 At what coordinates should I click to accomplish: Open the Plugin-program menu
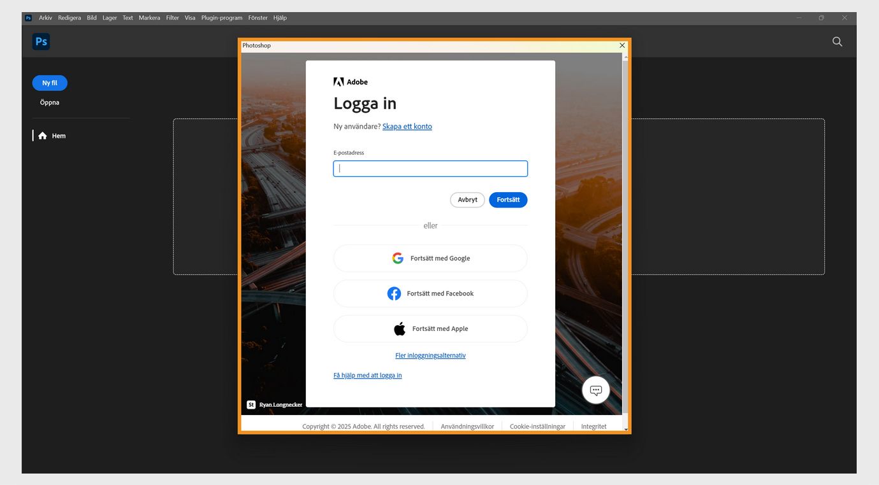[222, 18]
